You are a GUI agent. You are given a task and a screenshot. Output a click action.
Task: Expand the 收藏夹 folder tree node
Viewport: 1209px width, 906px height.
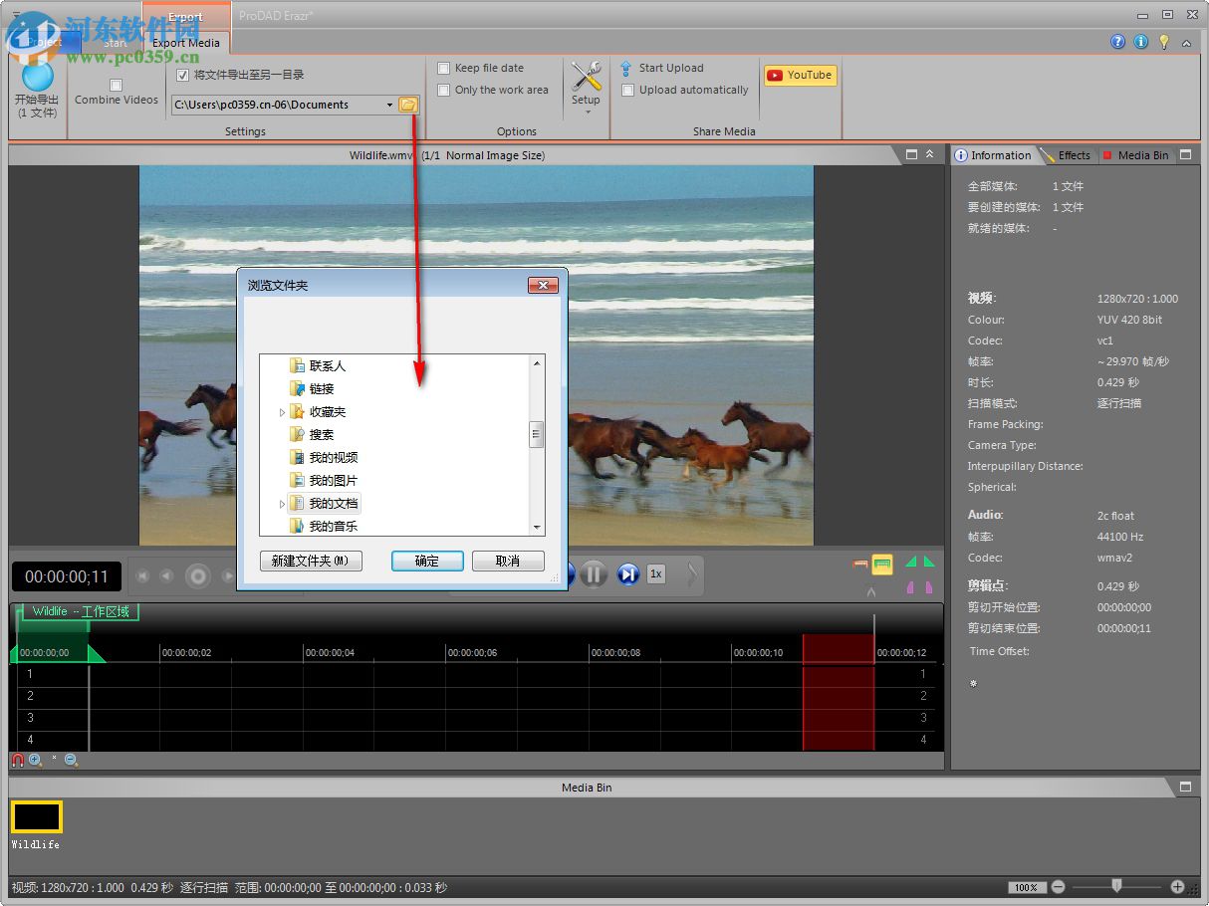tap(282, 412)
